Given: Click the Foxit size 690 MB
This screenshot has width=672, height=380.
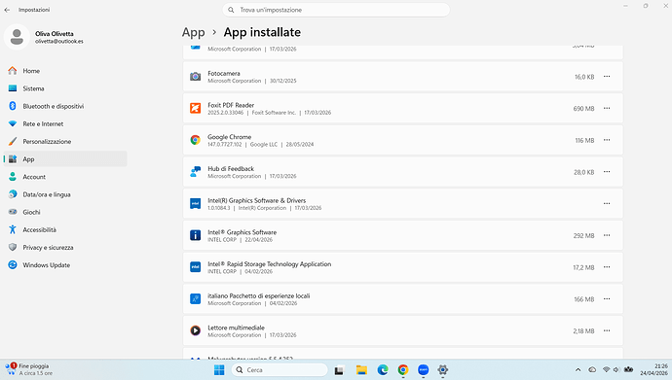Looking at the screenshot, I should [583, 109].
